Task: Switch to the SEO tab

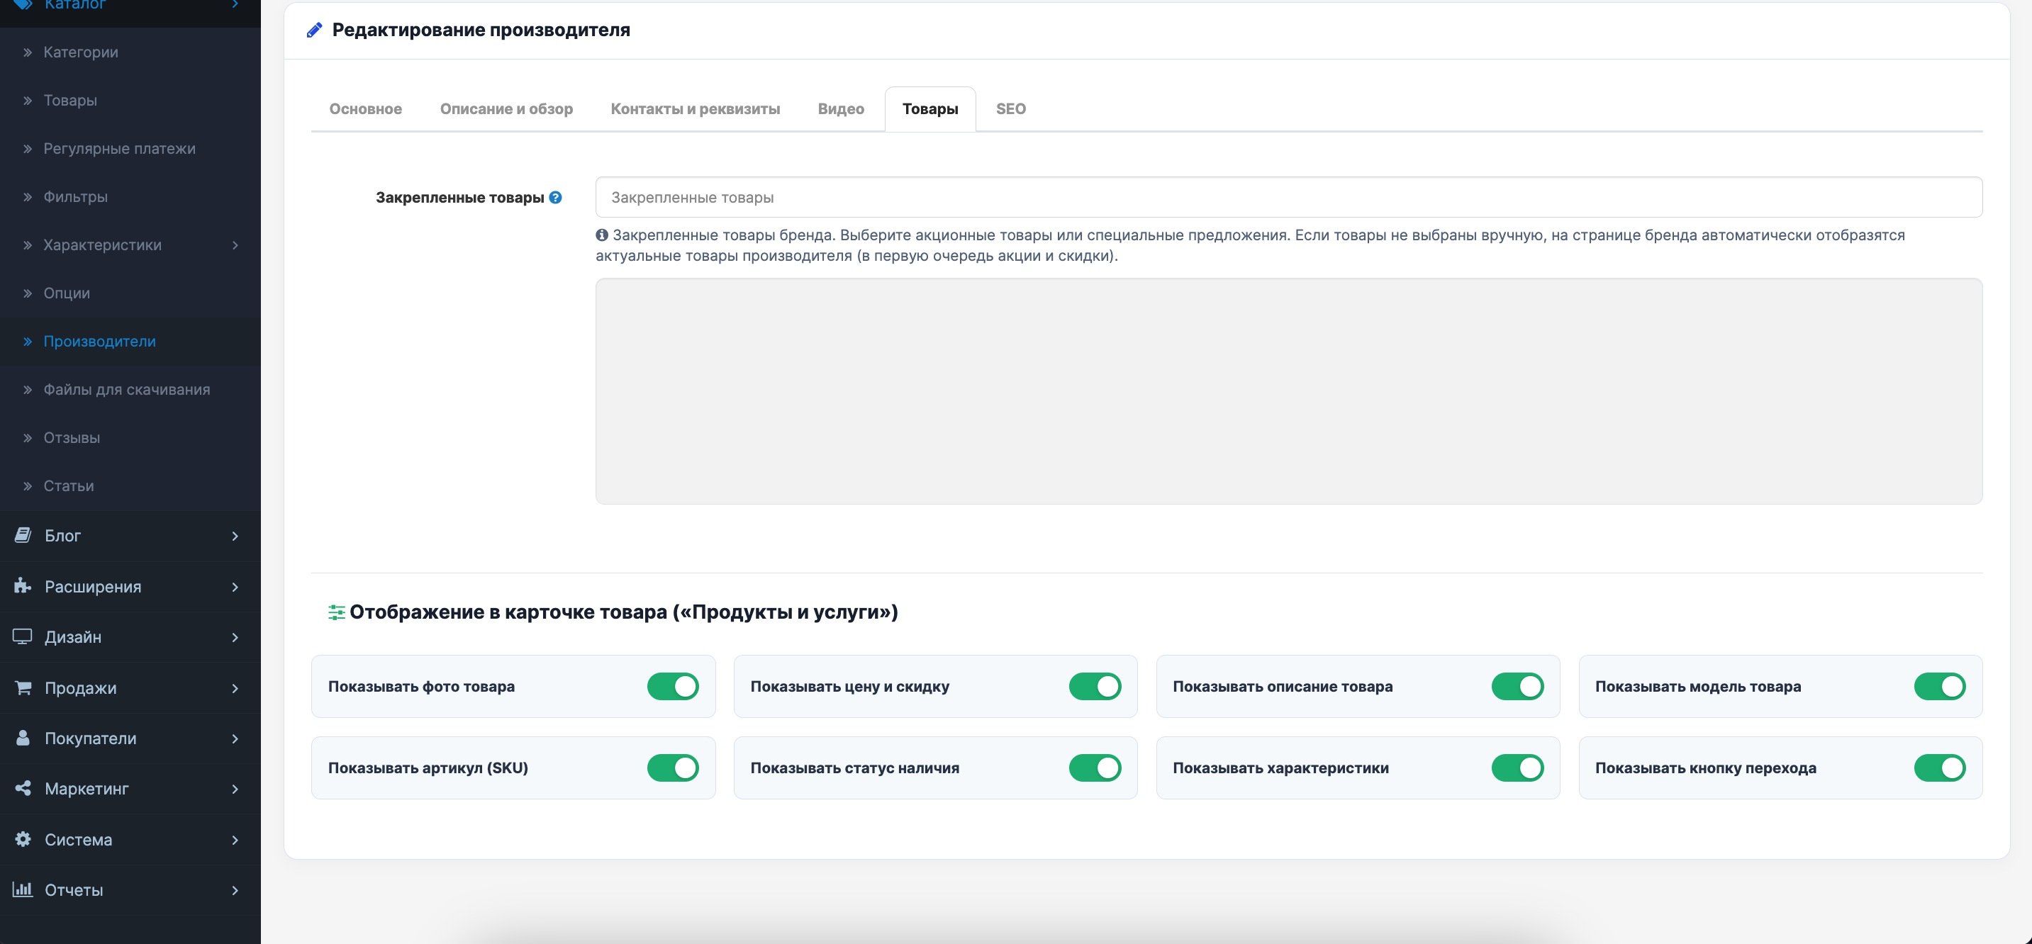Action: [1010, 109]
